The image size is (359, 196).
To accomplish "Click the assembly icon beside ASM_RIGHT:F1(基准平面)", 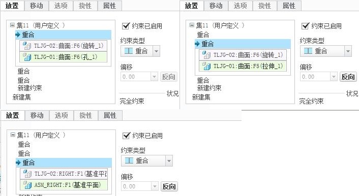I will [x=27, y=184].
